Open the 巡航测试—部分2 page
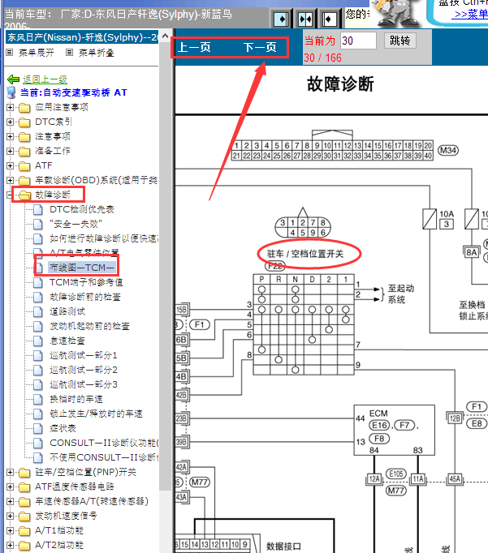The width and height of the screenshot is (488, 553). 84,370
